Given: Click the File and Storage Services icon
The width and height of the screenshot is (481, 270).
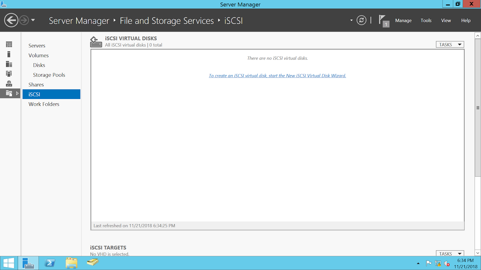Looking at the screenshot, I should click(x=9, y=93).
